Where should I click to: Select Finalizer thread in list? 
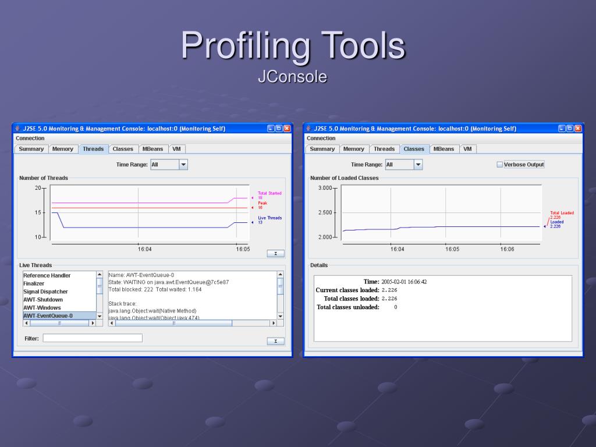59,283
